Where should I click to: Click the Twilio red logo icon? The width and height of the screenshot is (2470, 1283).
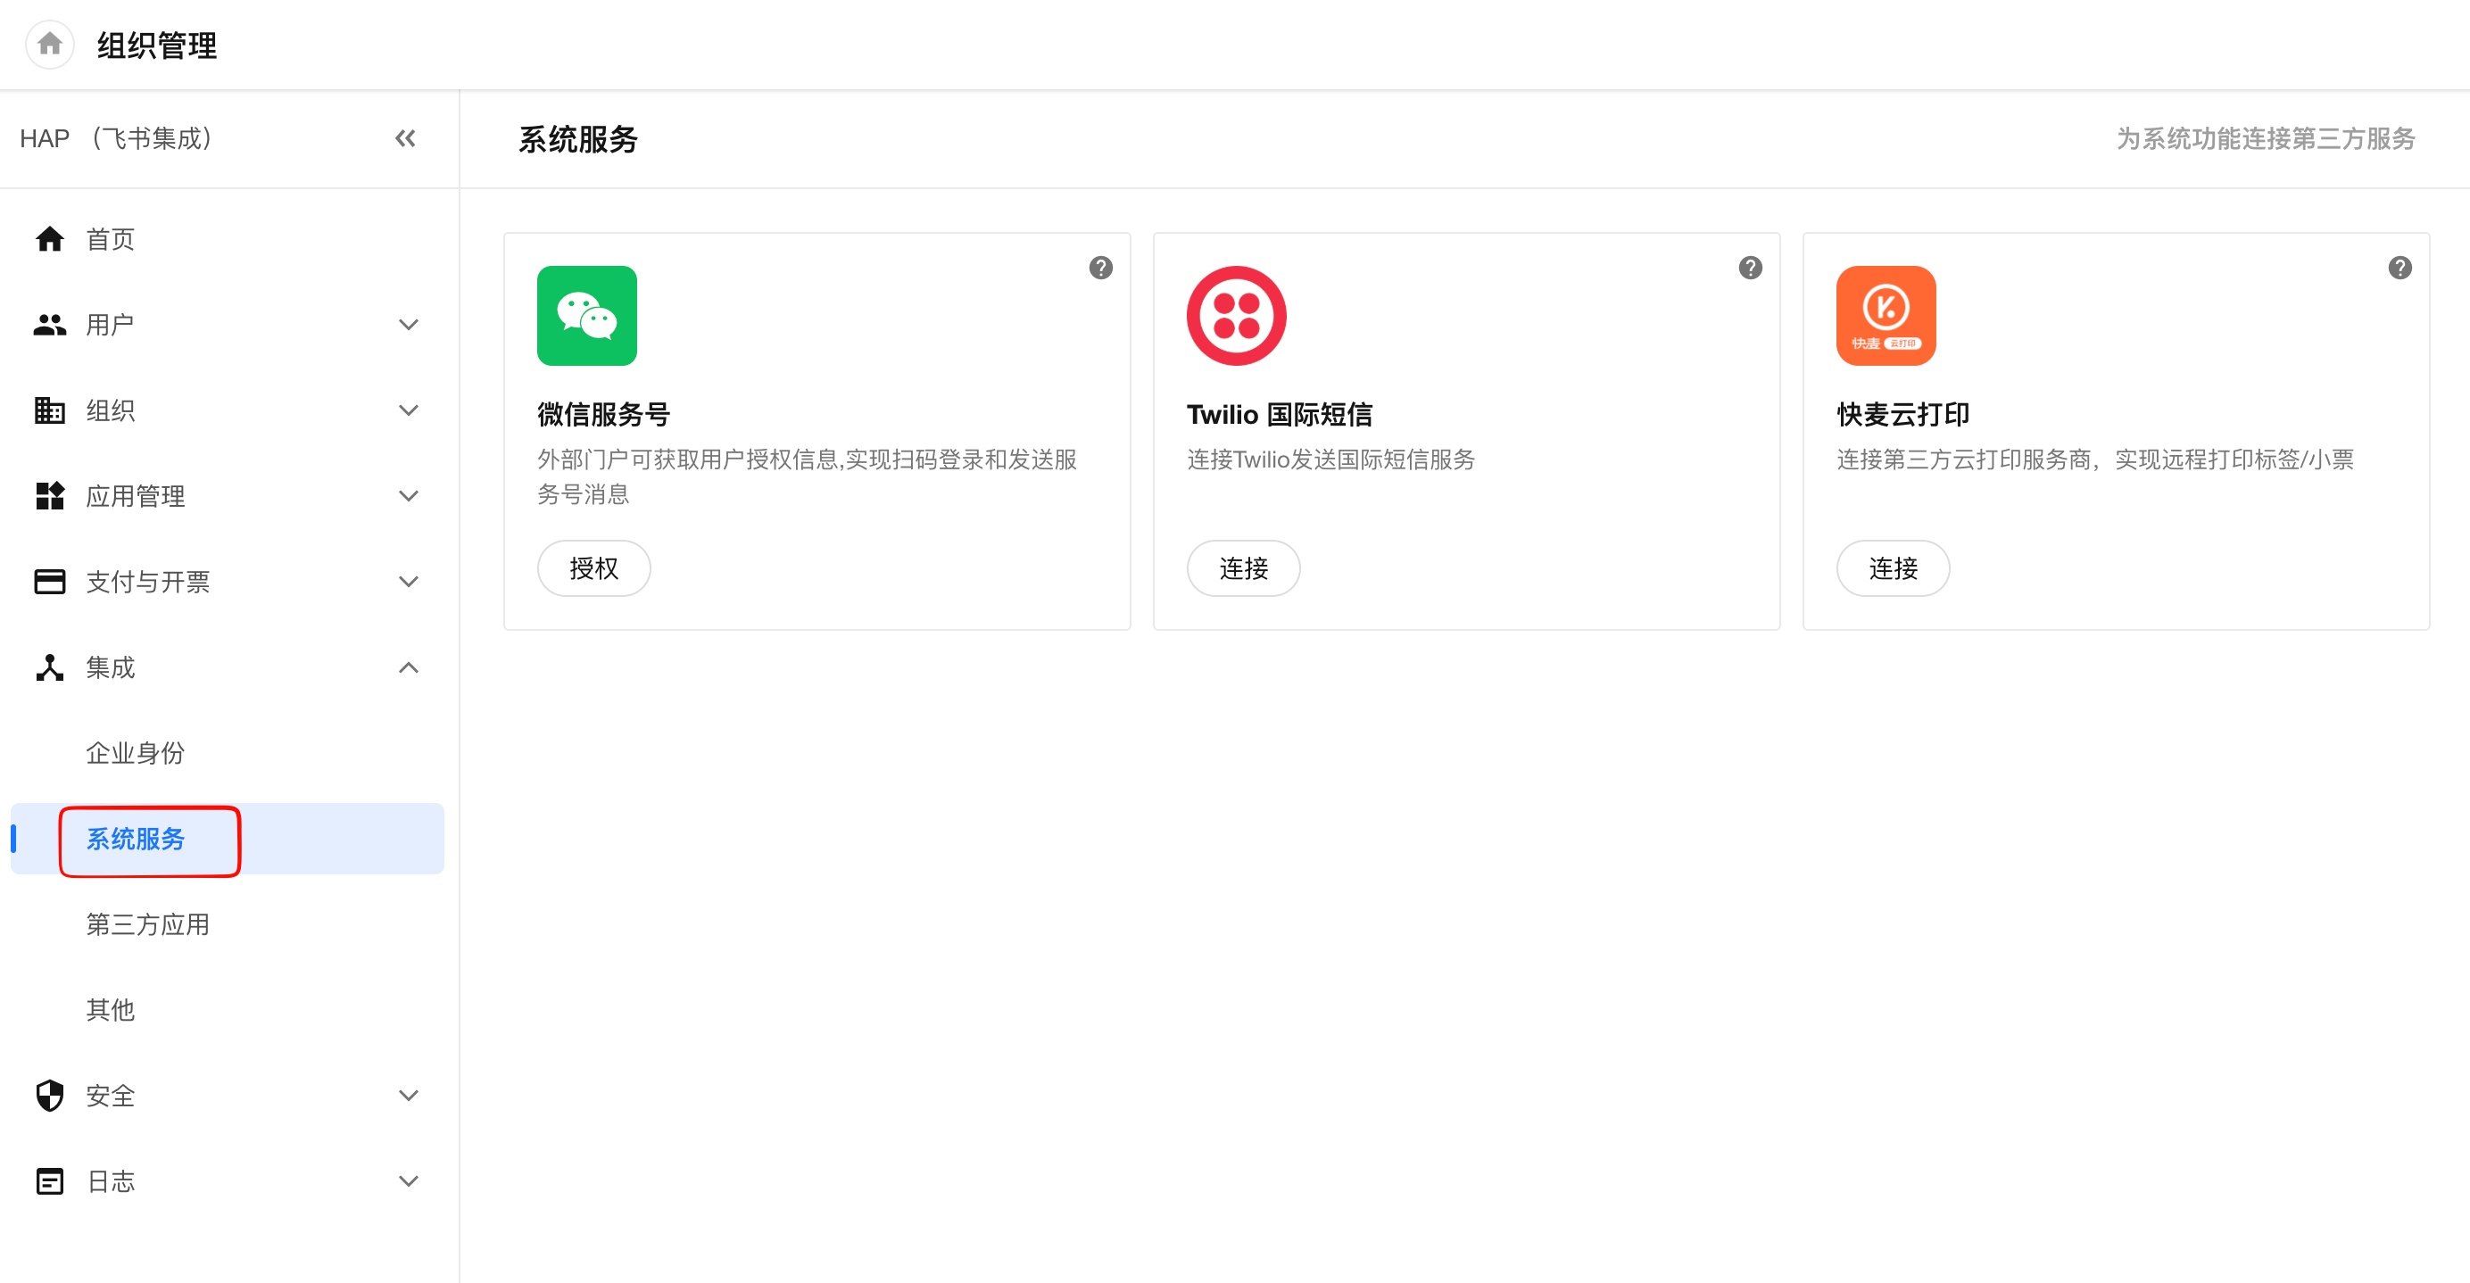[x=1236, y=316]
